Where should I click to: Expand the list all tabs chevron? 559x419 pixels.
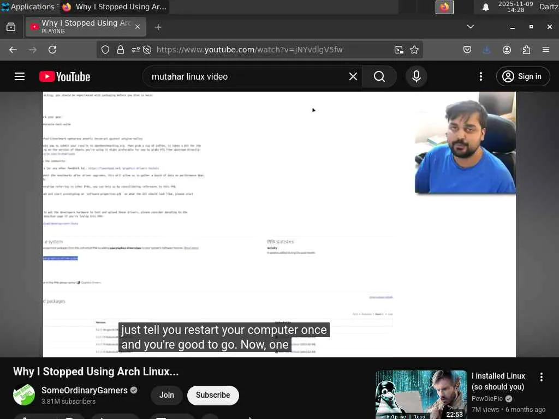[x=471, y=27]
